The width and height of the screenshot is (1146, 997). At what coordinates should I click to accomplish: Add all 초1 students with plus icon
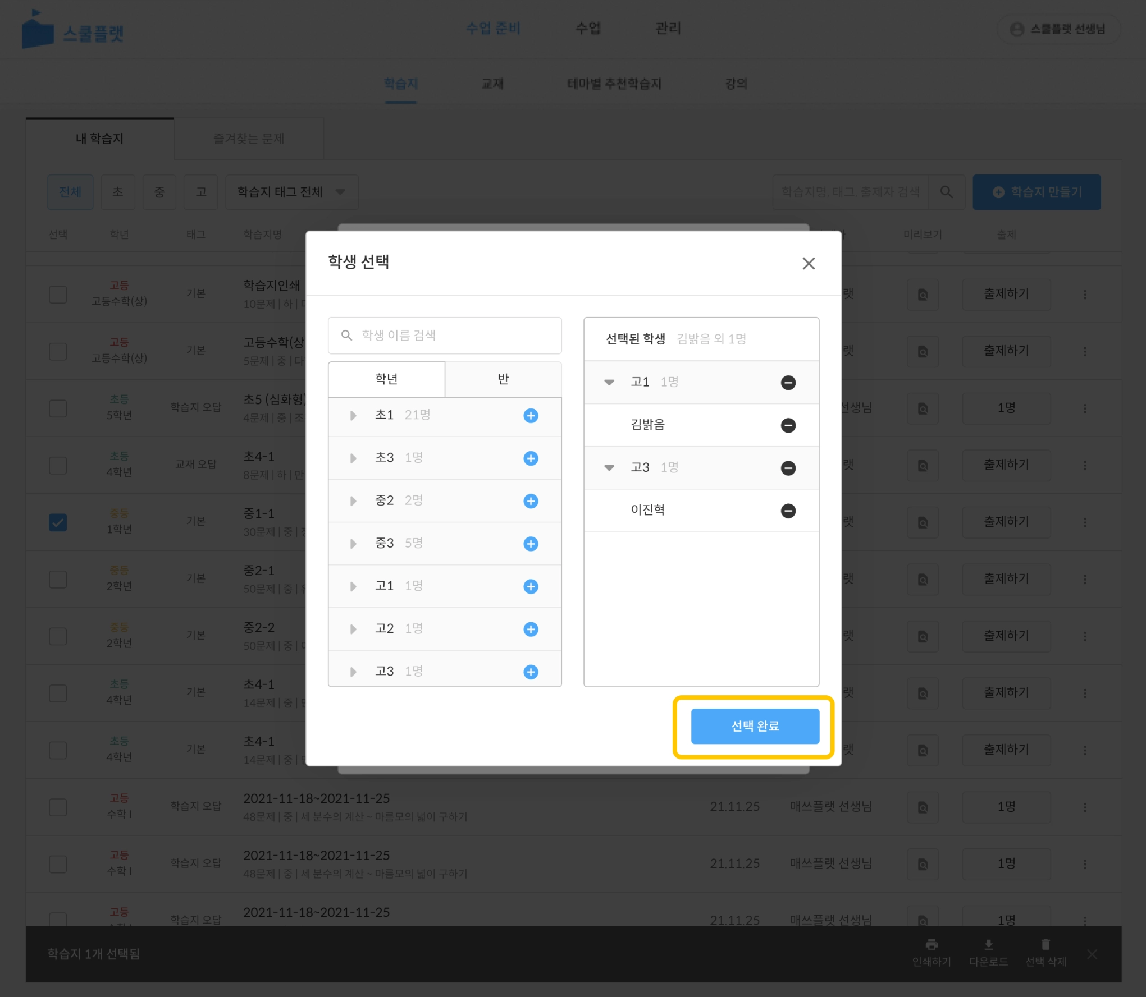(531, 416)
